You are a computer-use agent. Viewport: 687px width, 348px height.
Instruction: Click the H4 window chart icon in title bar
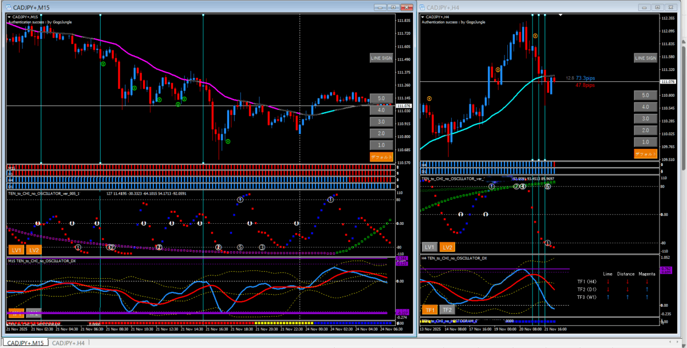(423, 7)
